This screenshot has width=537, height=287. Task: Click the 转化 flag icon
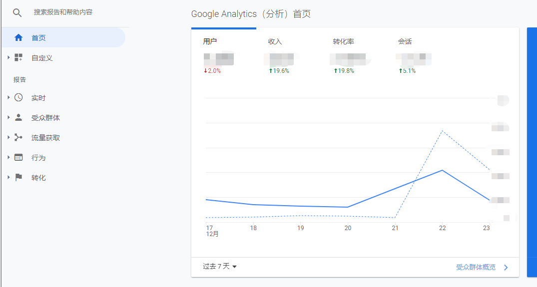click(18, 177)
